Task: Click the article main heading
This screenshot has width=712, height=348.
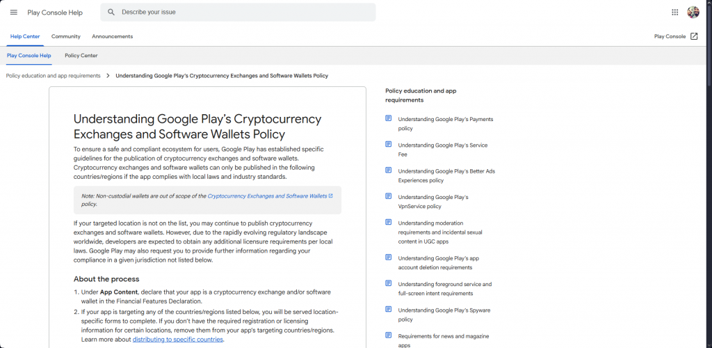Action: pyautogui.click(x=197, y=127)
